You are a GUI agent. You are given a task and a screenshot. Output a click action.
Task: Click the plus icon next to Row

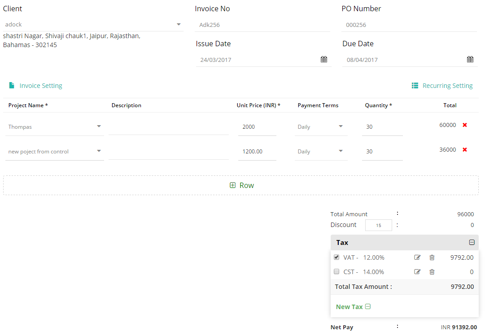tap(232, 185)
